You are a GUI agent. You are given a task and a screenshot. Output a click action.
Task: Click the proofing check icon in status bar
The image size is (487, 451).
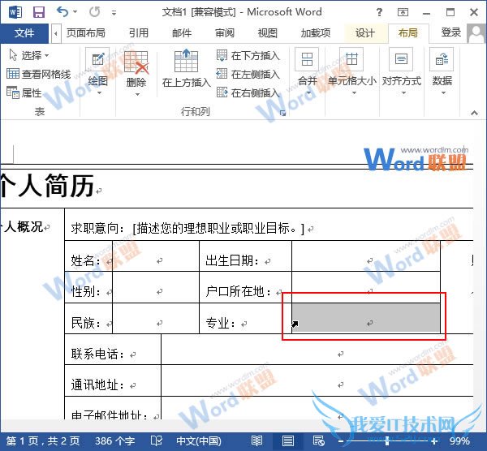point(157,440)
